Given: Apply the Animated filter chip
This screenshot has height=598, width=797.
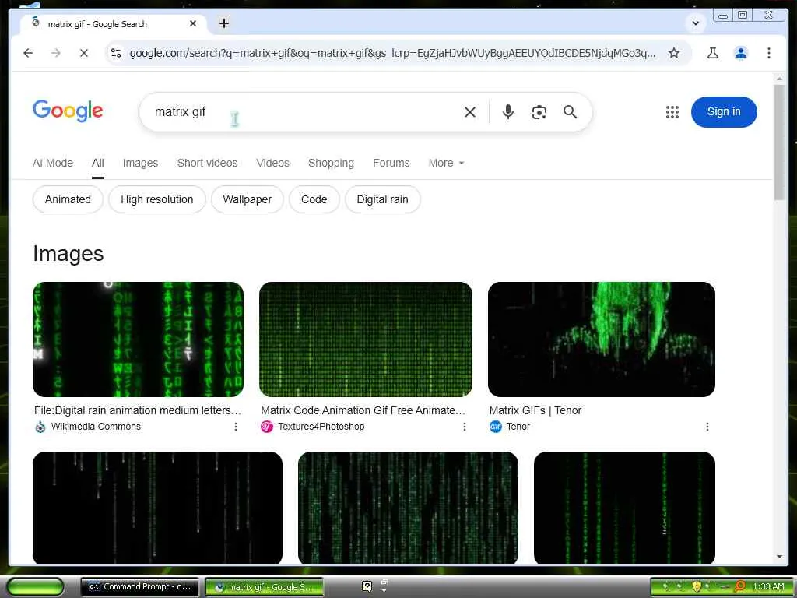Looking at the screenshot, I should (x=68, y=199).
